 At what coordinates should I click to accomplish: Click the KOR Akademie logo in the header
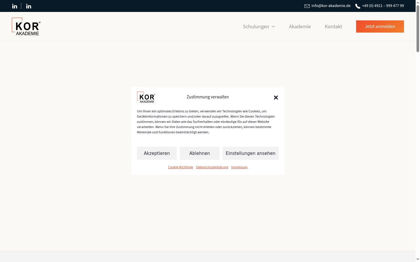point(26,26)
